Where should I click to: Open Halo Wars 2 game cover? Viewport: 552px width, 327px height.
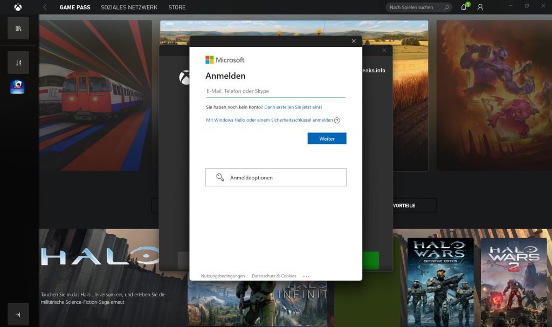[x=514, y=282]
